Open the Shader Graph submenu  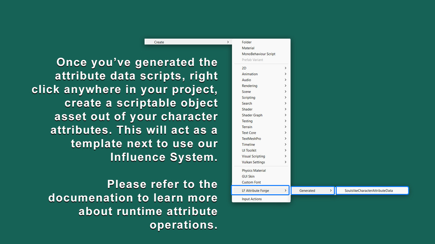285,115
